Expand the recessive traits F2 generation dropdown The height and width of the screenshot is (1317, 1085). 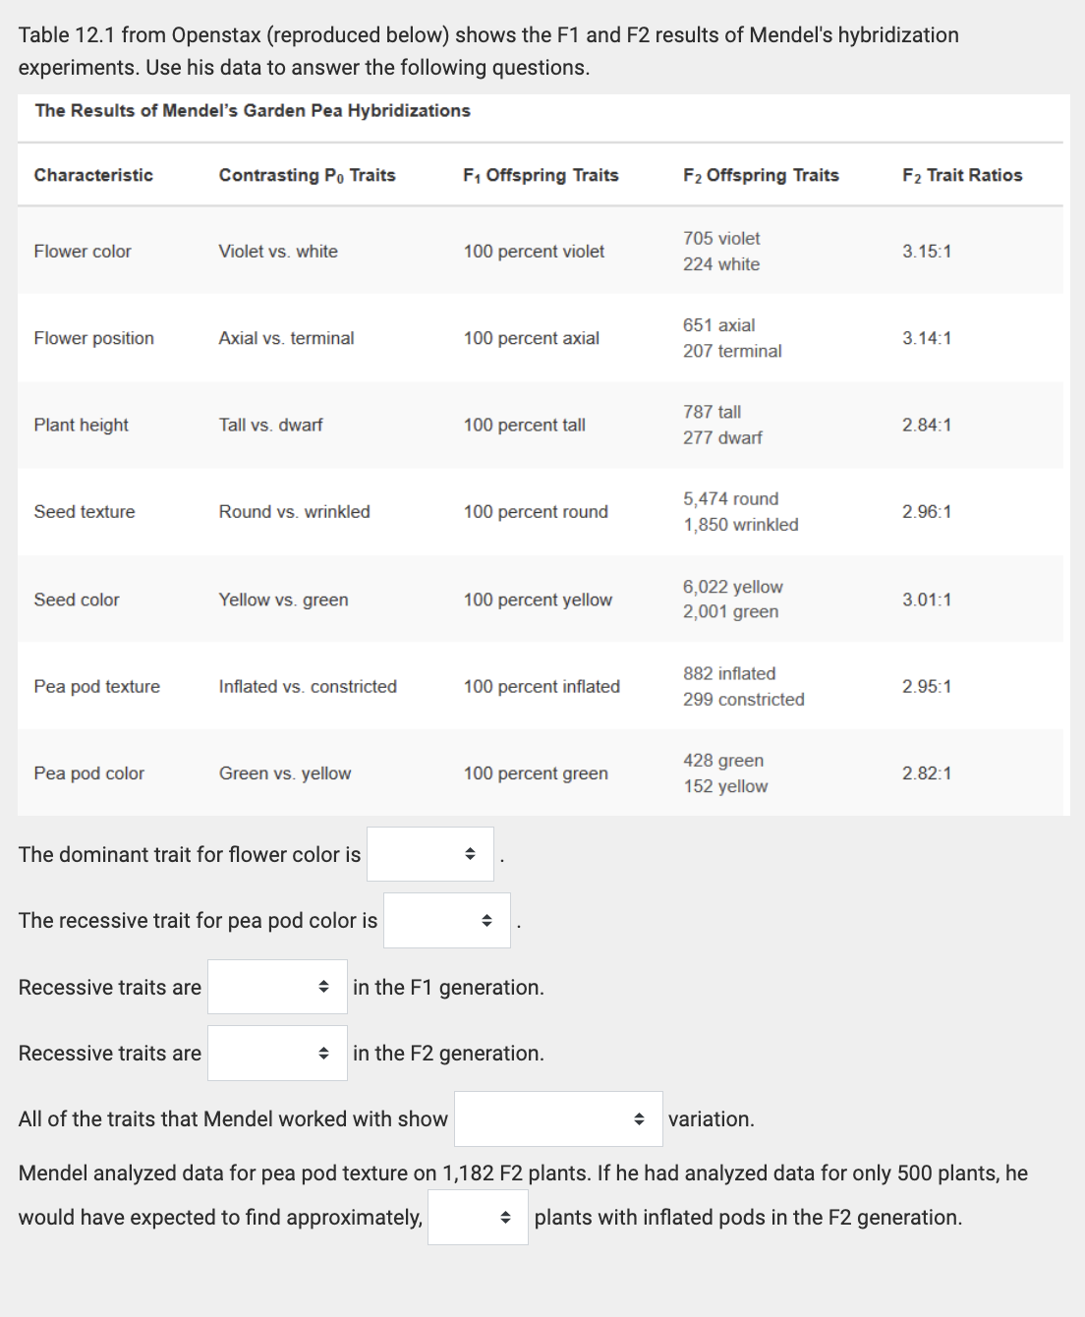[x=276, y=1052]
